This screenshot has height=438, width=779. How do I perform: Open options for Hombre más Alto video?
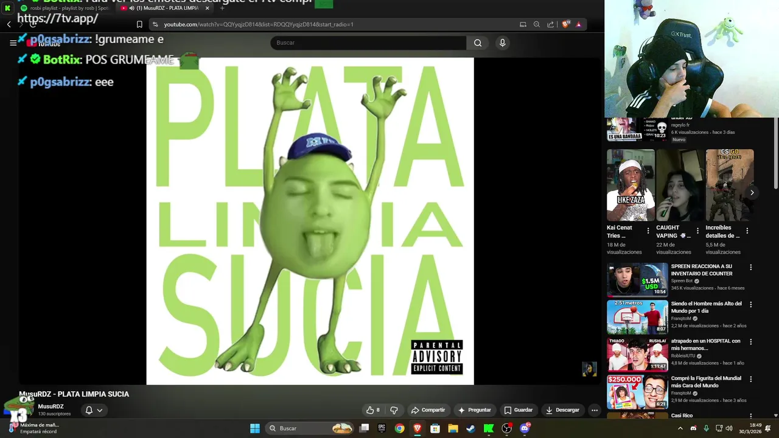pos(750,304)
